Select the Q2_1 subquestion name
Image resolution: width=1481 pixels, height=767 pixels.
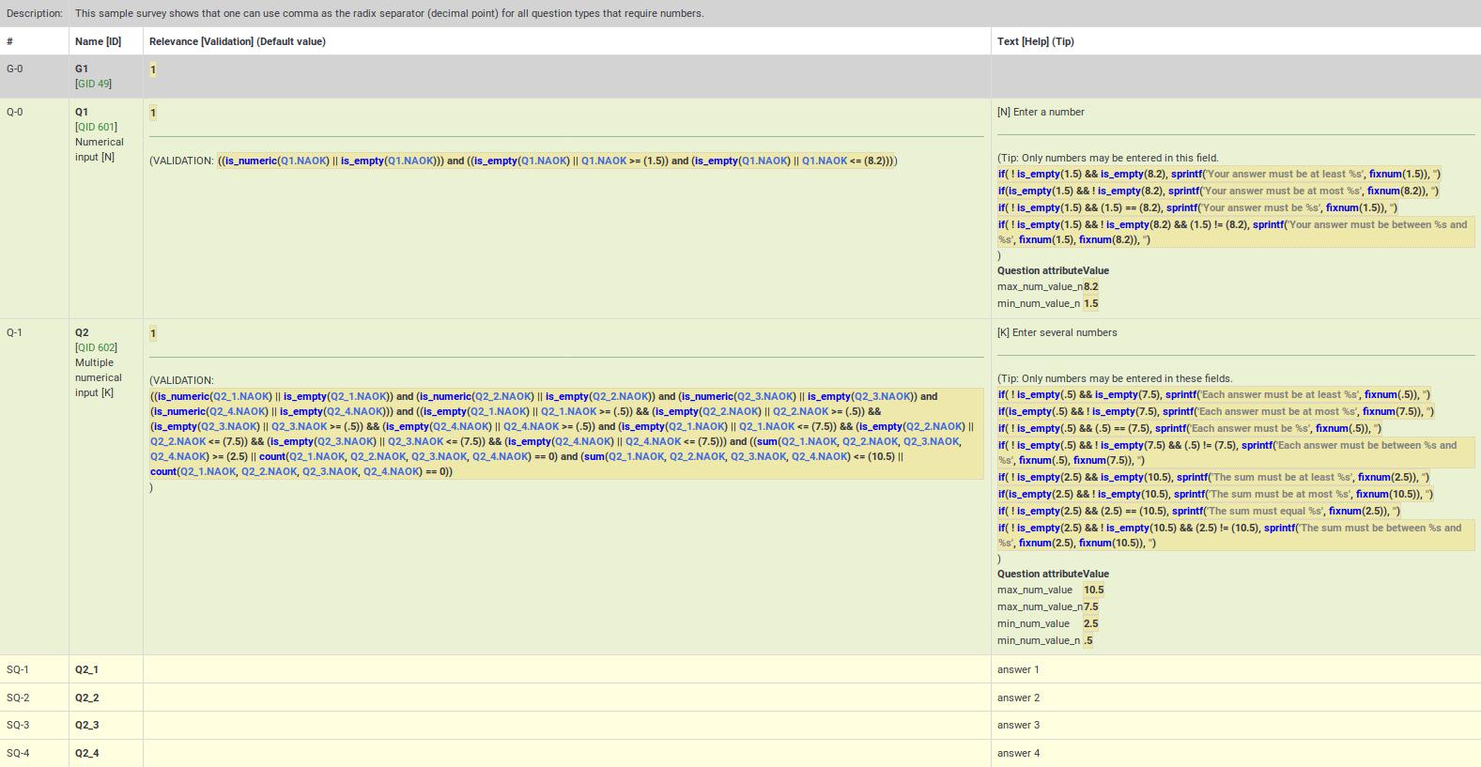(86, 669)
